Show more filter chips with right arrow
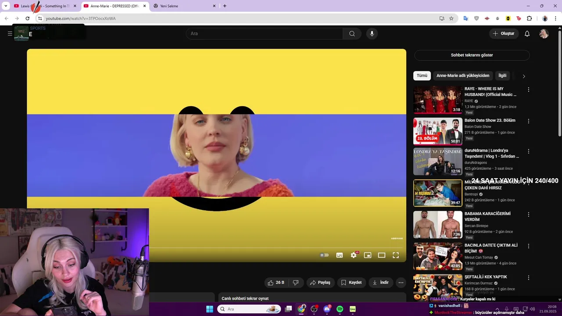This screenshot has width=562, height=316. click(x=524, y=76)
